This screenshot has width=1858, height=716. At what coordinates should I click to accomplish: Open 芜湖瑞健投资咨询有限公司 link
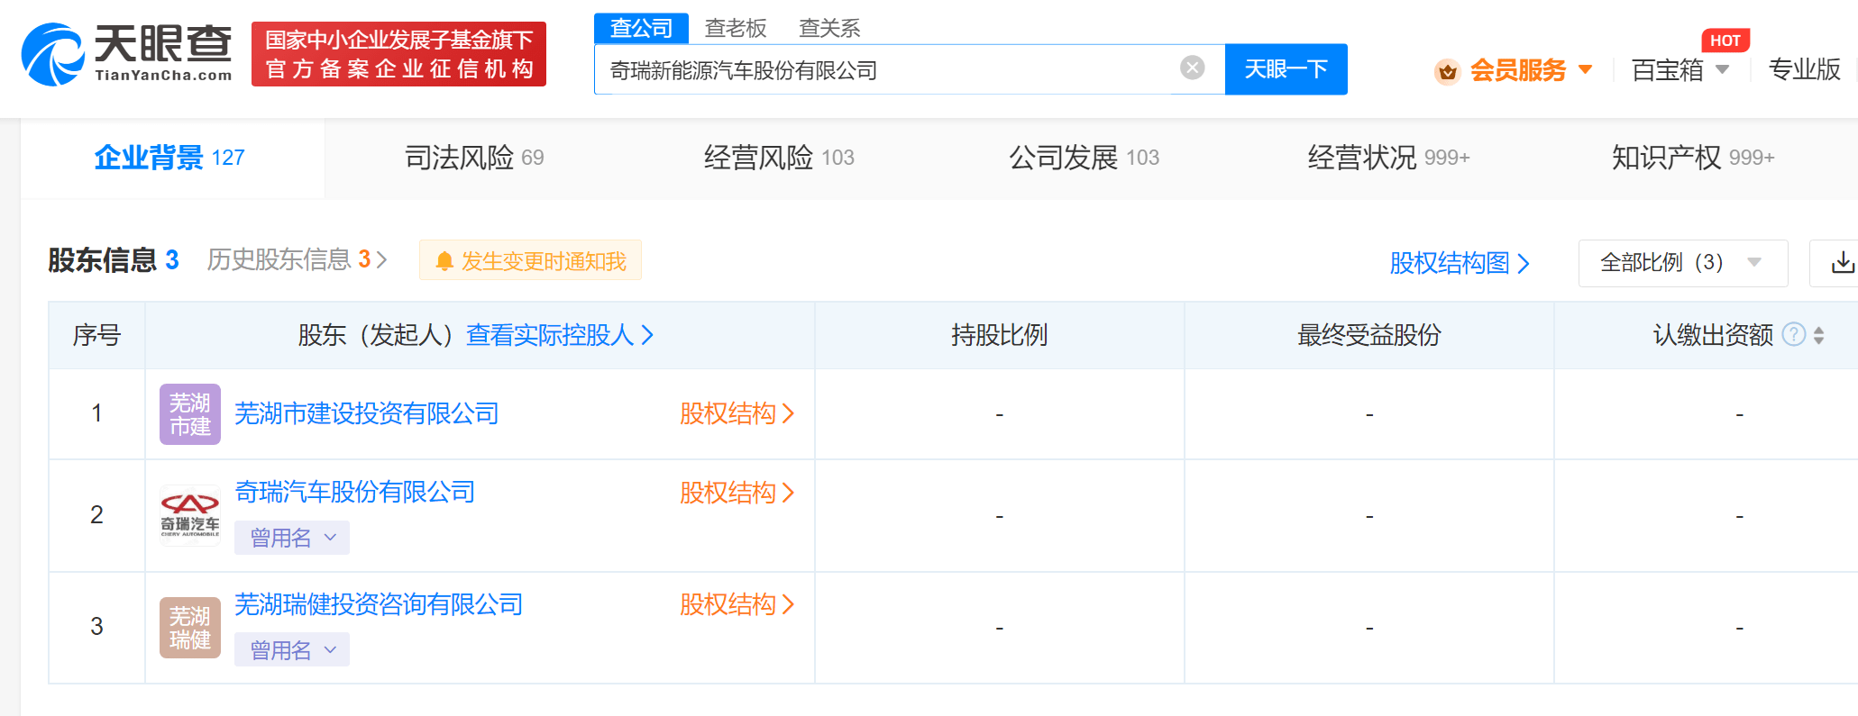379,604
